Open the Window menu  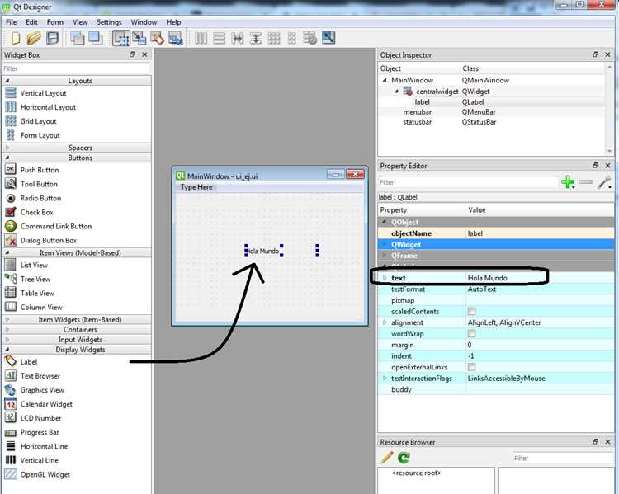click(144, 22)
